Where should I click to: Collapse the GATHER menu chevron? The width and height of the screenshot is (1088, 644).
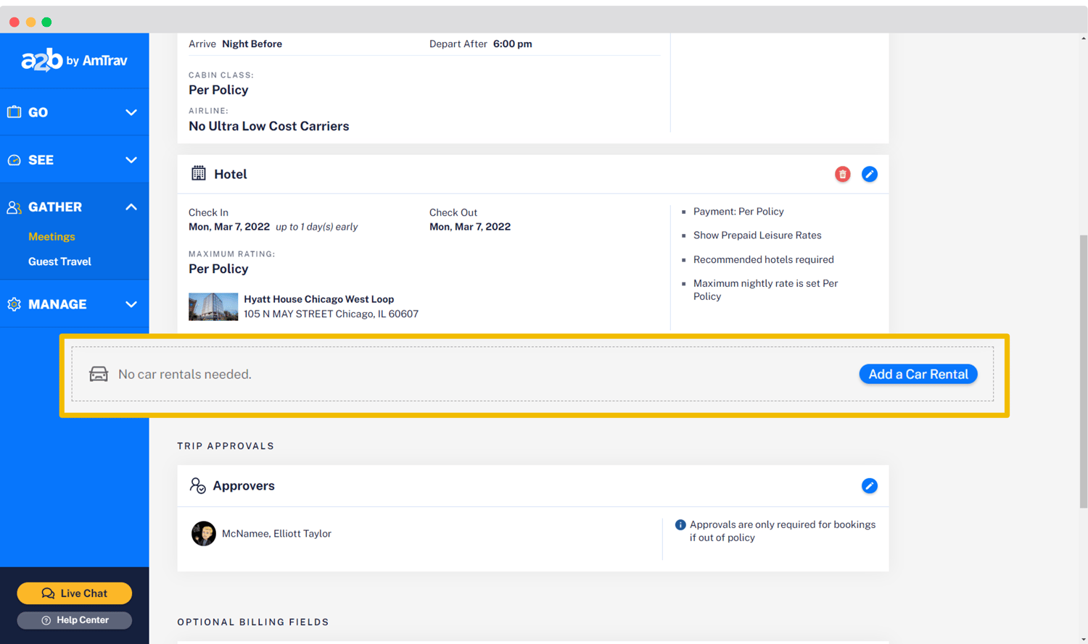tap(131, 207)
